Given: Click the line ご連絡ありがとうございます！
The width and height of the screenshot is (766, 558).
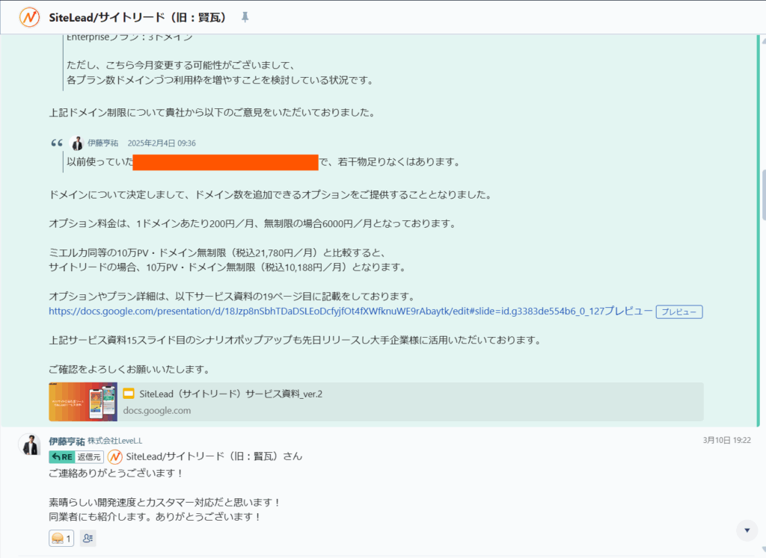Looking at the screenshot, I should [117, 473].
